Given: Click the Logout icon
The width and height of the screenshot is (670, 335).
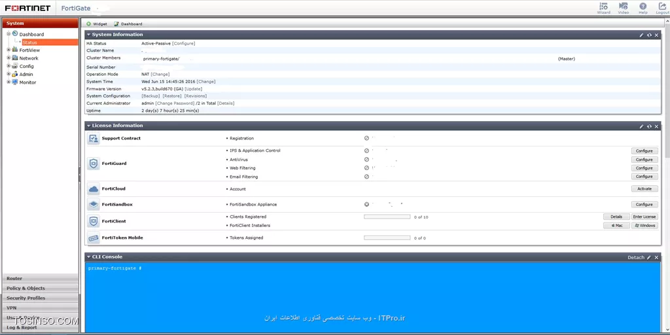Looking at the screenshot, I should point(662,8).
